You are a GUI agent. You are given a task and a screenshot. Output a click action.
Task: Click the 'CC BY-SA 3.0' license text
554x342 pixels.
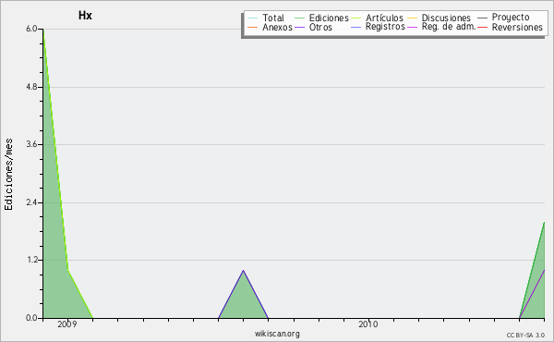[x=525, y=335]
